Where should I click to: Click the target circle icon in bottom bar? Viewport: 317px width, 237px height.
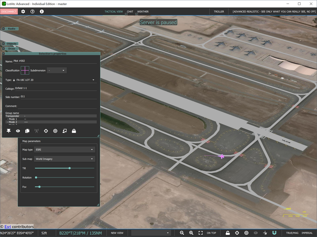point(246,233)
